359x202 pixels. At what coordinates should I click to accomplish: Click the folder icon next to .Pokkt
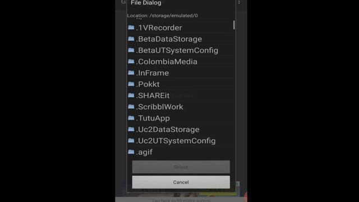coord(131,84)
